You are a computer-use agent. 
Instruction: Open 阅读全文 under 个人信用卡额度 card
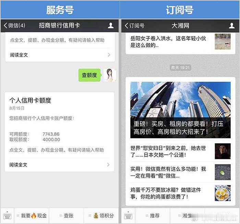tap(59, 165)
